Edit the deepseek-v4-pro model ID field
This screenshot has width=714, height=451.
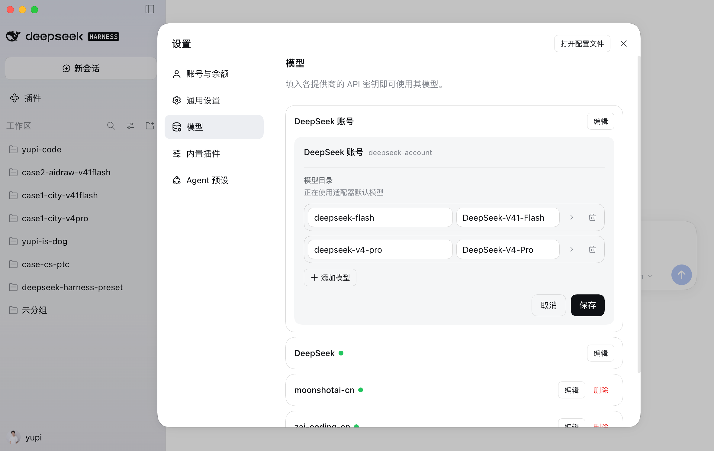380,249
